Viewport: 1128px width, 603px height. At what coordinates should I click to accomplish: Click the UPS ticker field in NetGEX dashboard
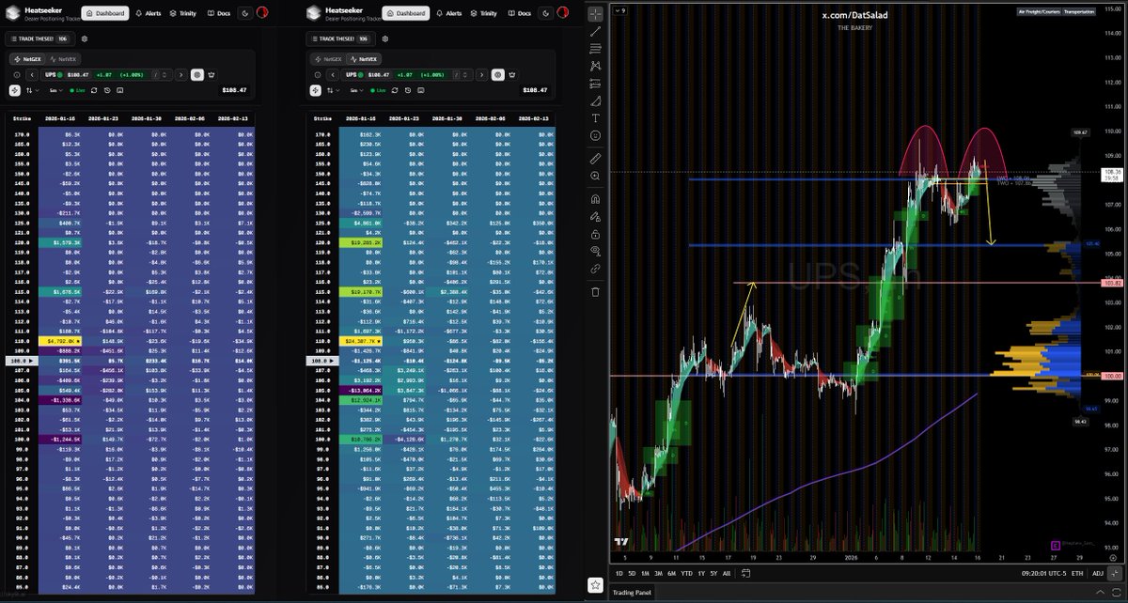[x=106, y=75]
